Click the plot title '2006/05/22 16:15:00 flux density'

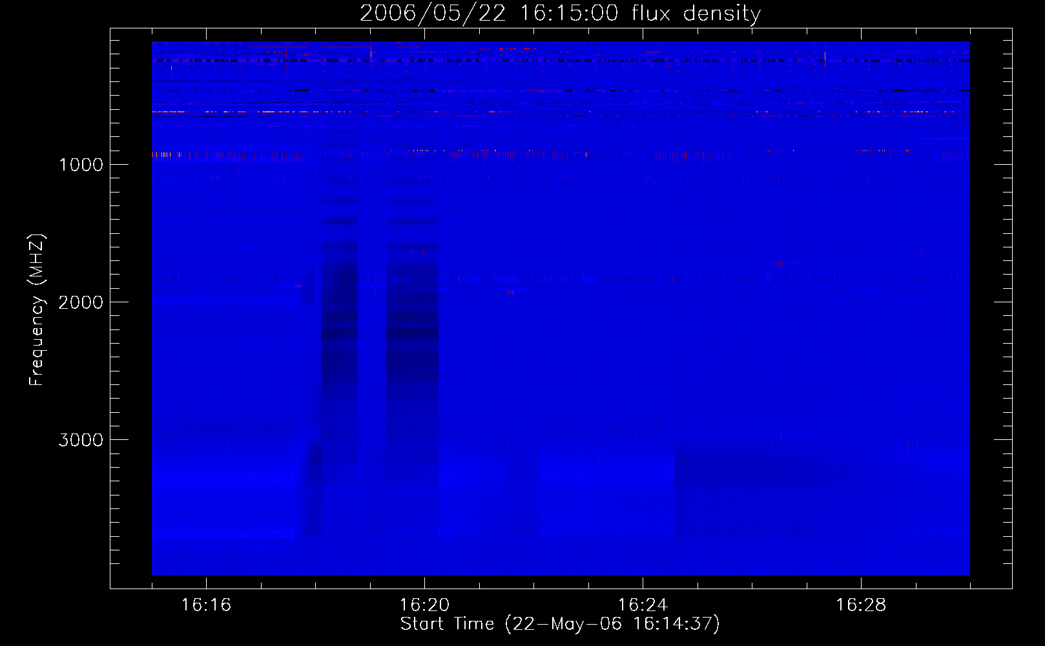[x=560, y=13]
